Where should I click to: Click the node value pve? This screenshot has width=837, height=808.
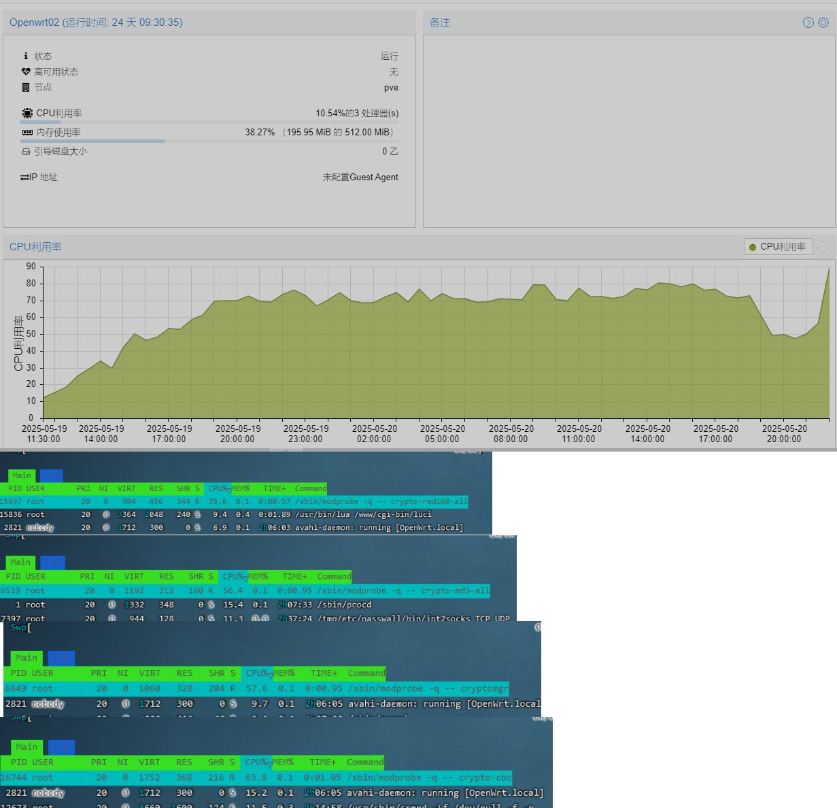pyautogui.click(x=391, y=87)
